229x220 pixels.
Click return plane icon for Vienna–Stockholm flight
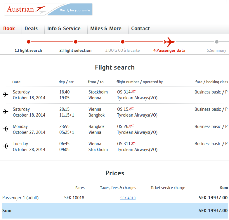pos(5,146)
